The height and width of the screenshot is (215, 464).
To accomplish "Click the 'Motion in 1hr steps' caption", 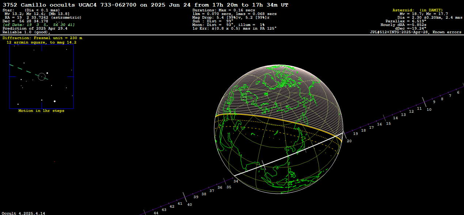I will tap(41, 111).
